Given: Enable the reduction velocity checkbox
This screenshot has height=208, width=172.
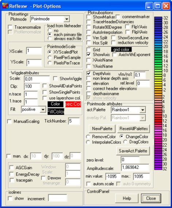Looking at the screenshot, I should pyautogui.click(x=113, y=43).
